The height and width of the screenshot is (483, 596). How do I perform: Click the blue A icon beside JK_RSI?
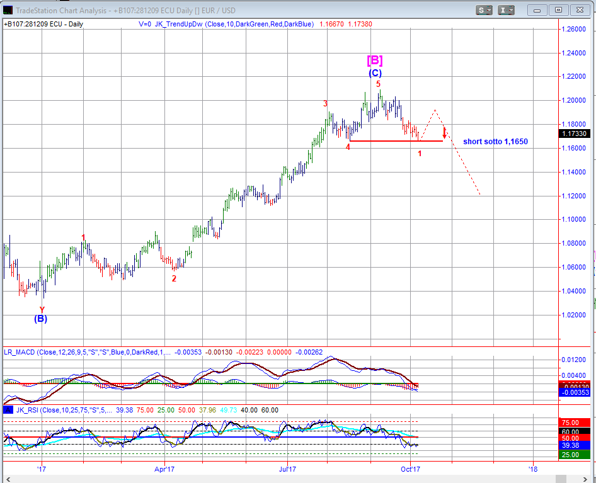tap(8, 410)
